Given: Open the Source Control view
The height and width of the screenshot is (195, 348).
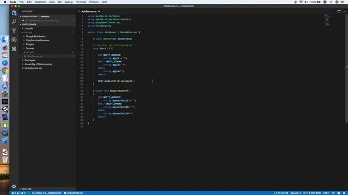Looking at the screenshot, I should (x=14, y=30).
